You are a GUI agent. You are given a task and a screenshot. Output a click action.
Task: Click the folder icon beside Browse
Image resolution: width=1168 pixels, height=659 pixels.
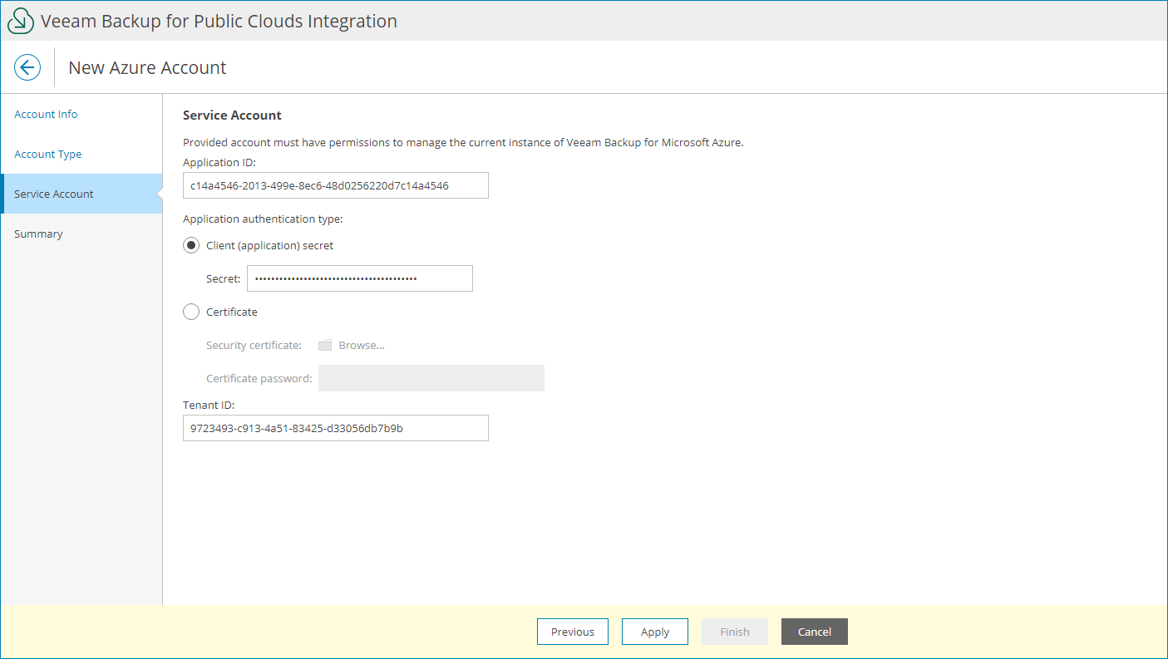(324, 345)
